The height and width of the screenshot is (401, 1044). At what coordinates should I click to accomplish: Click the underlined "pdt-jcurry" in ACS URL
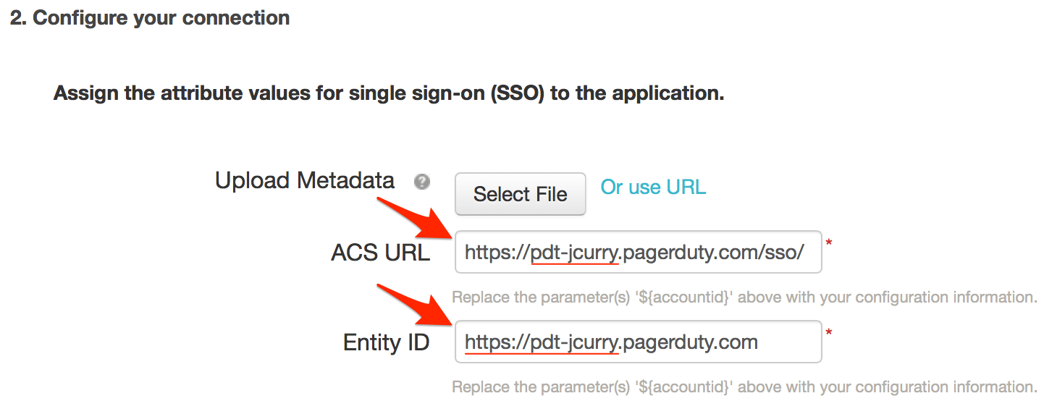point(574,253)
